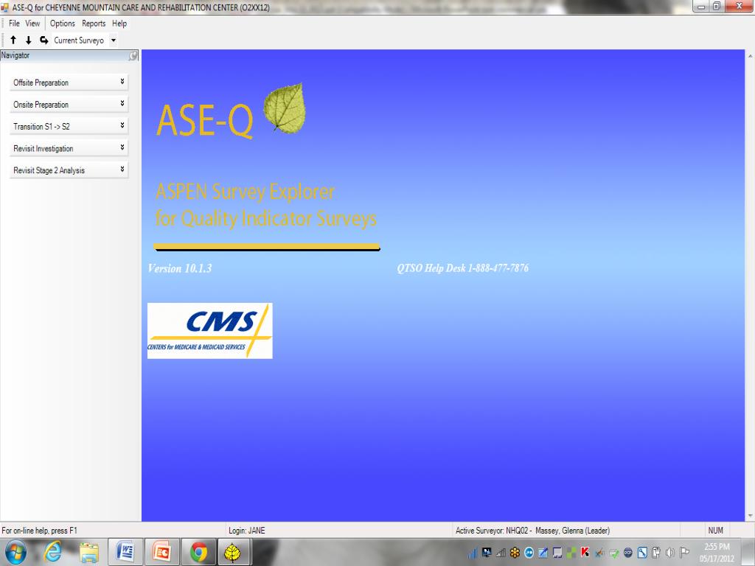Click the up arrow toolbar icon
The width and height of the screenshot is (755, 566).
13,40
